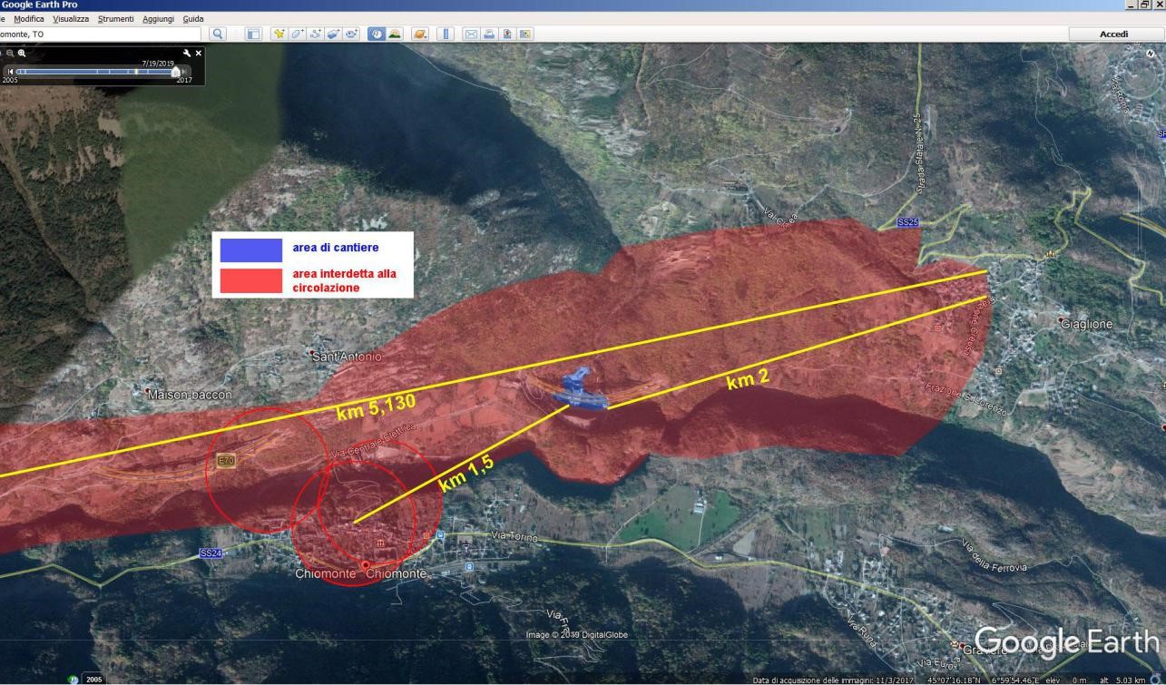The width and height of the screenshot is (1166, 685).
Task: Open the Visualizza menu
Action: point(71,18)
